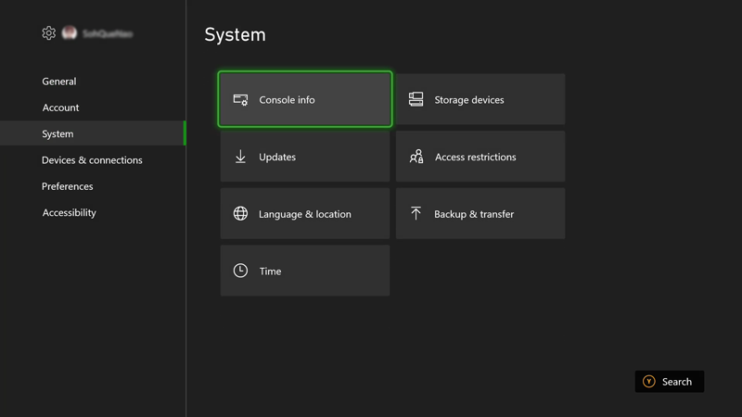Click the Y button icon beside Search

pos(648,382)
